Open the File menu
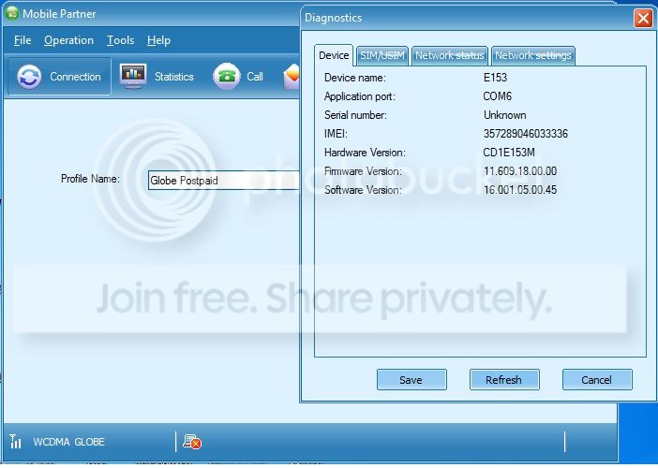Screen dimensions: 658x468 (22, 40)
